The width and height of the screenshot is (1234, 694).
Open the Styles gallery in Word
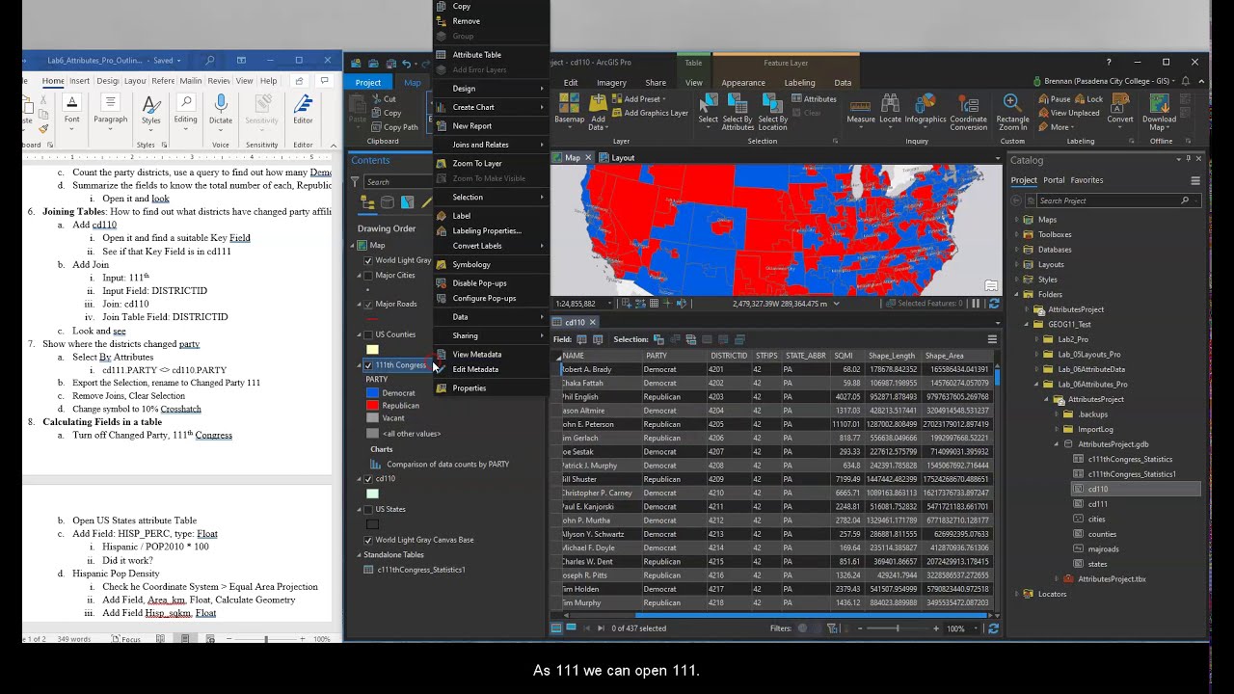click(x=151, y=109)
